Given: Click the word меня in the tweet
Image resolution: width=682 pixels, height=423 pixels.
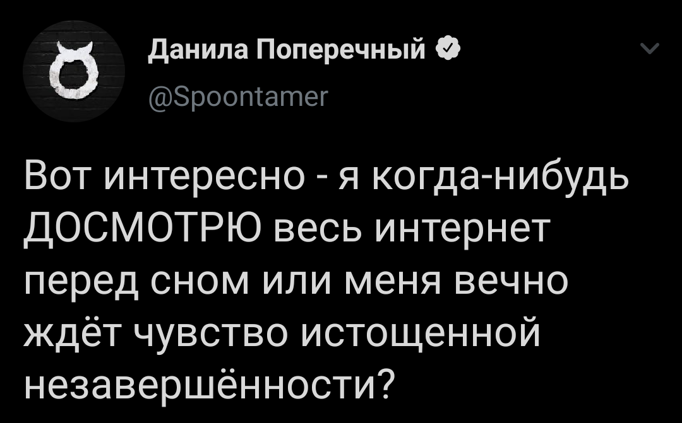Looking at the screenshot, I should pos(394,281).
